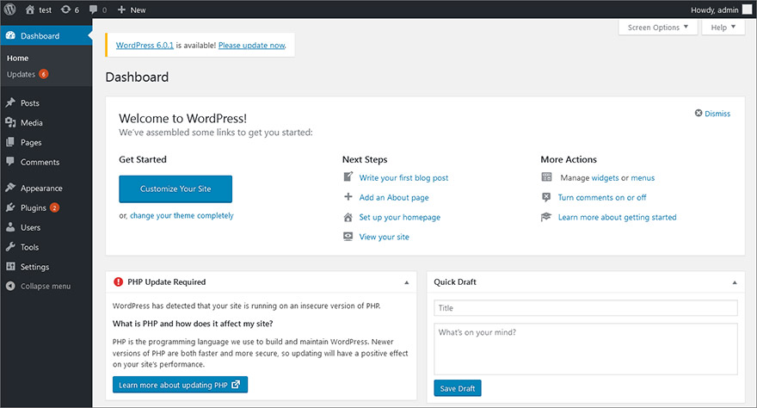Collapse the PHP Update Required panel
The image size is (757, 408).
[x=407, y=282]
